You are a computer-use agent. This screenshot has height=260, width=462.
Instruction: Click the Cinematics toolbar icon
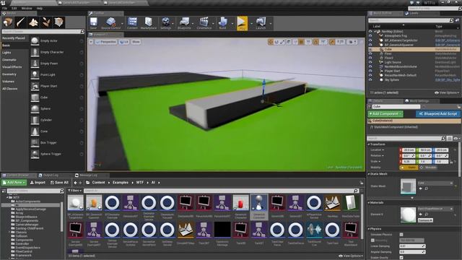tap(204, 23)
